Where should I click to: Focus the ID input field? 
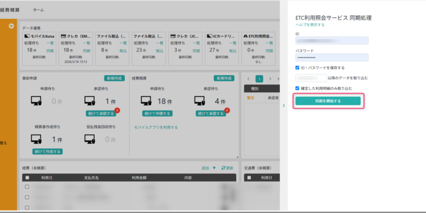pos(332,40)
